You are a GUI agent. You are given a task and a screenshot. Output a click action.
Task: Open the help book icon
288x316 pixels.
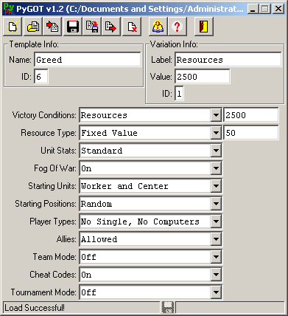[158, 27]
